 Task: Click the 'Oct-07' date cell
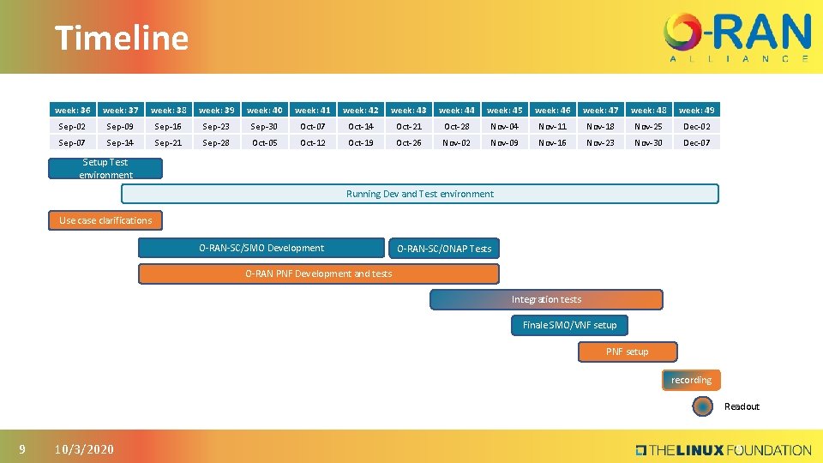point(313,126)
